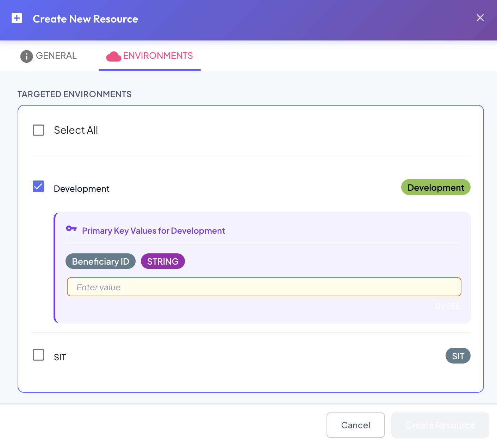Click the Select All label text

tap(76, 130)
